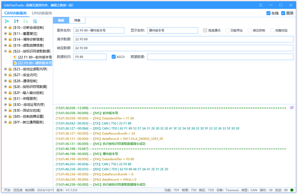This screenshot has height=194, width=298.
Task: Click the 显示名称 input field
Action: coord(172,30)
